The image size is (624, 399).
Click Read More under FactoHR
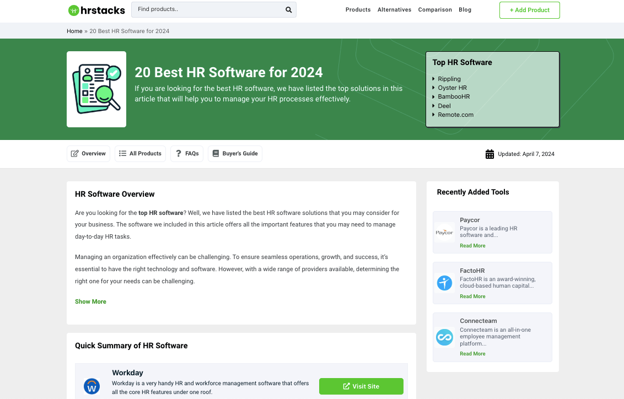[472, 296]
